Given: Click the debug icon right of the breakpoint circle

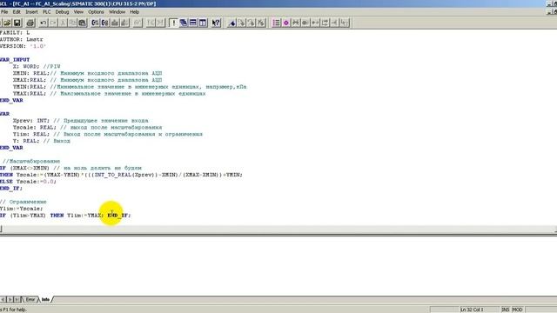Looking at the screenshot, I should [296, 23].
